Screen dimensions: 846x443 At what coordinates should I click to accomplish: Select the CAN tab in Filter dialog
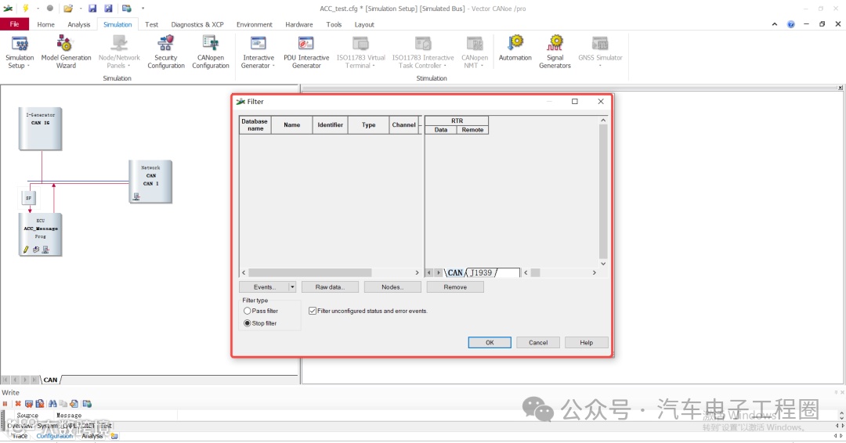(x=455, y=272)
